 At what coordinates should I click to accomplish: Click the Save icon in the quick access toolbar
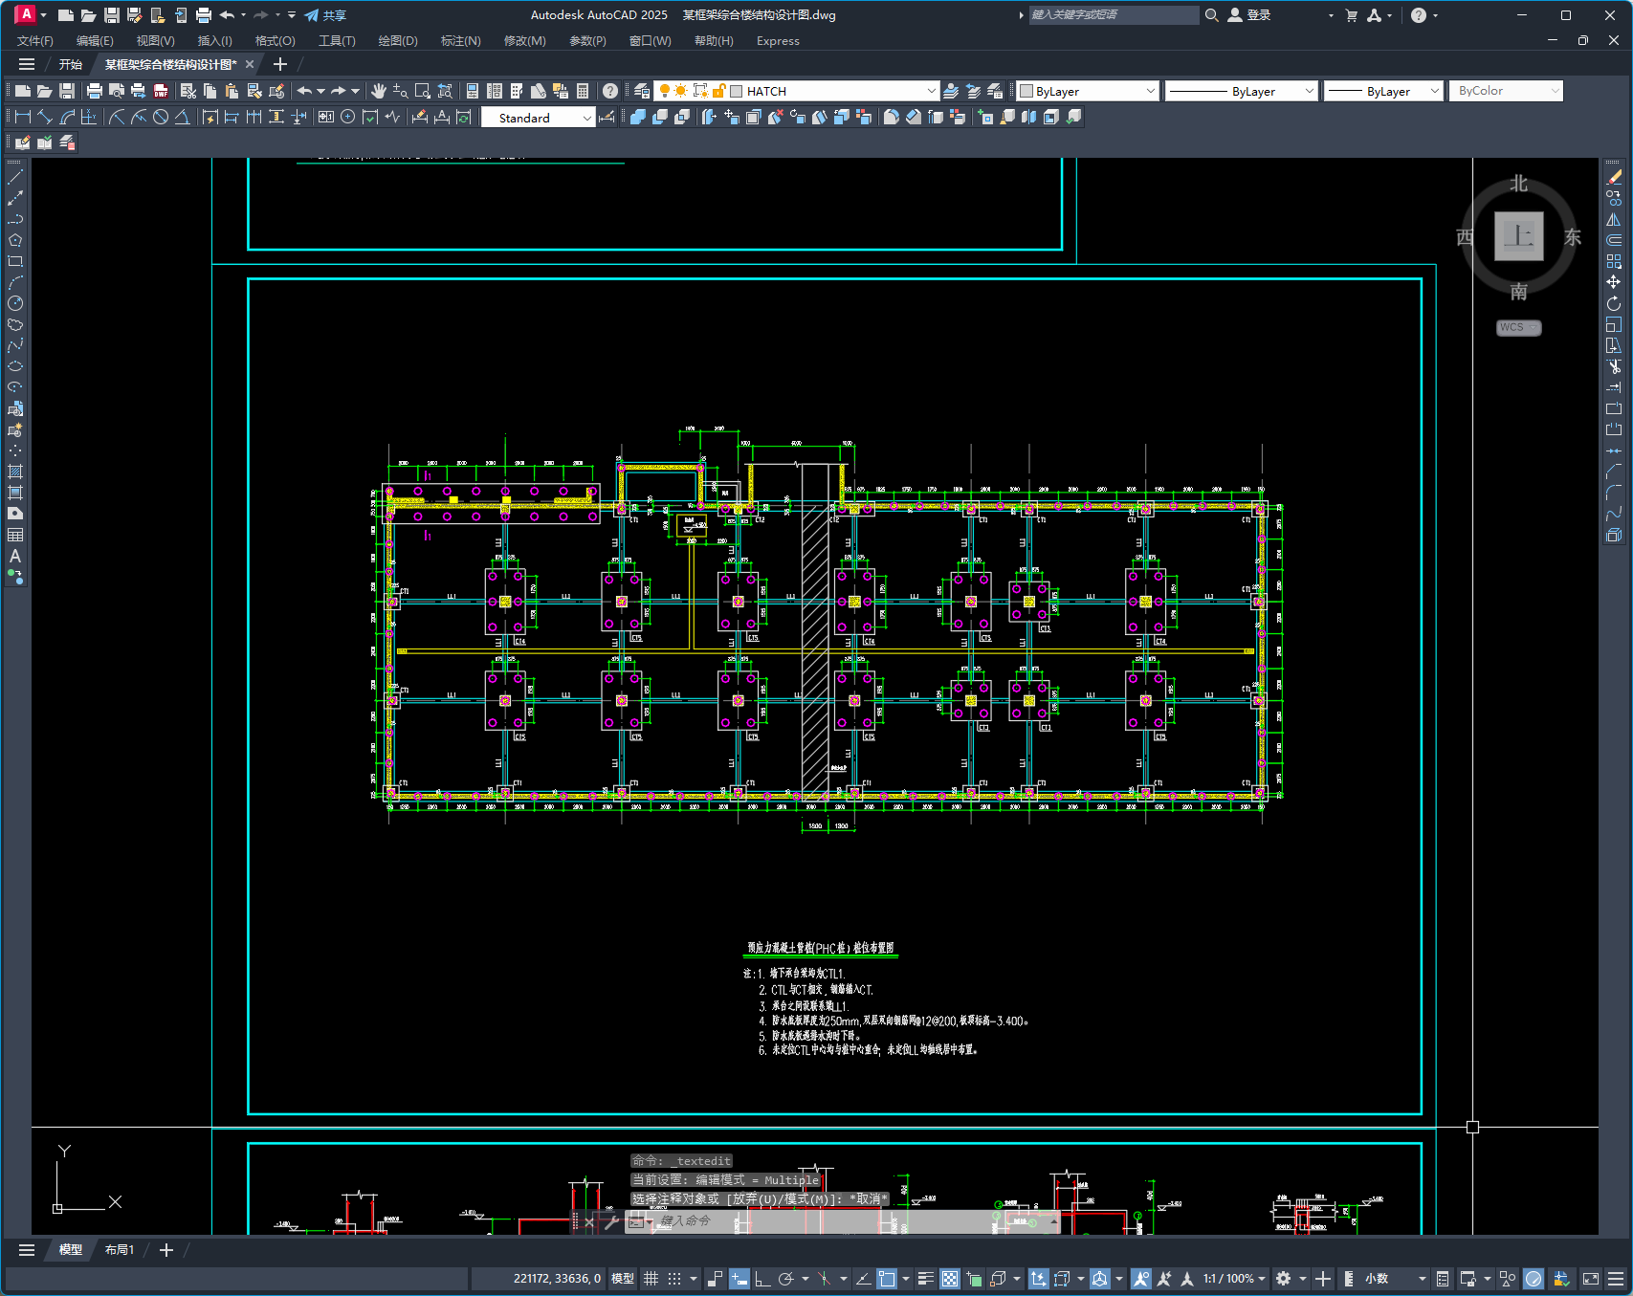tap(111, 15)
